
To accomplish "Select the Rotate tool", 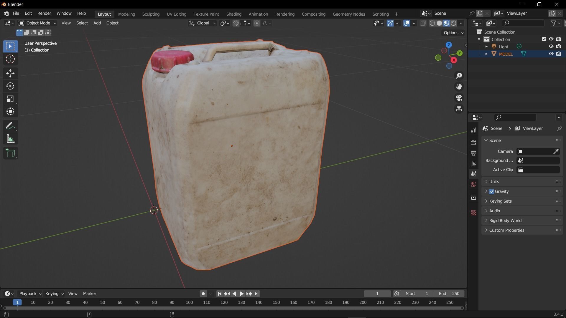I will 10,86.
